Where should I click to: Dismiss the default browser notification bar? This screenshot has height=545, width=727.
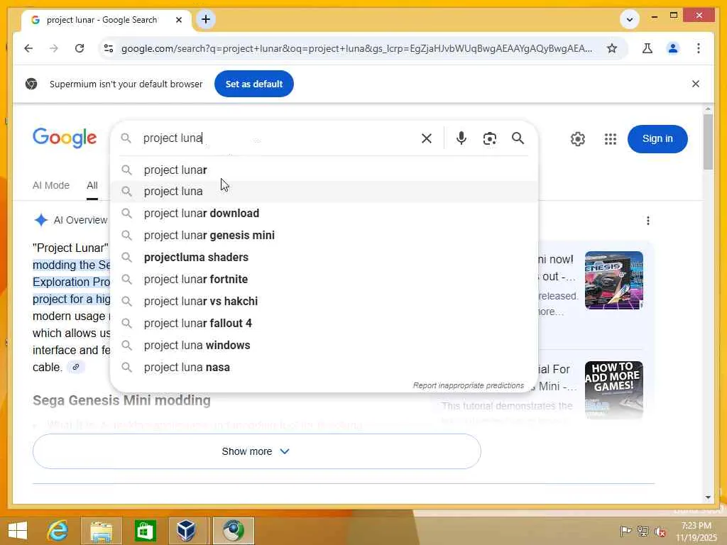696,84
